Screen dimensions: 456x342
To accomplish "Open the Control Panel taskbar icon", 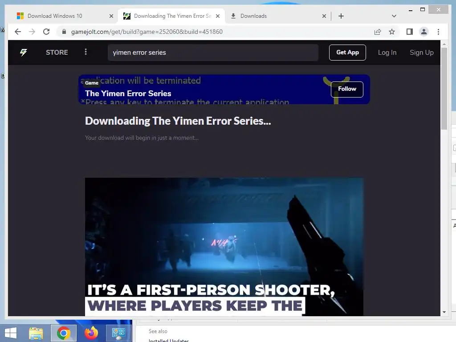I will (x=118, y=333).
